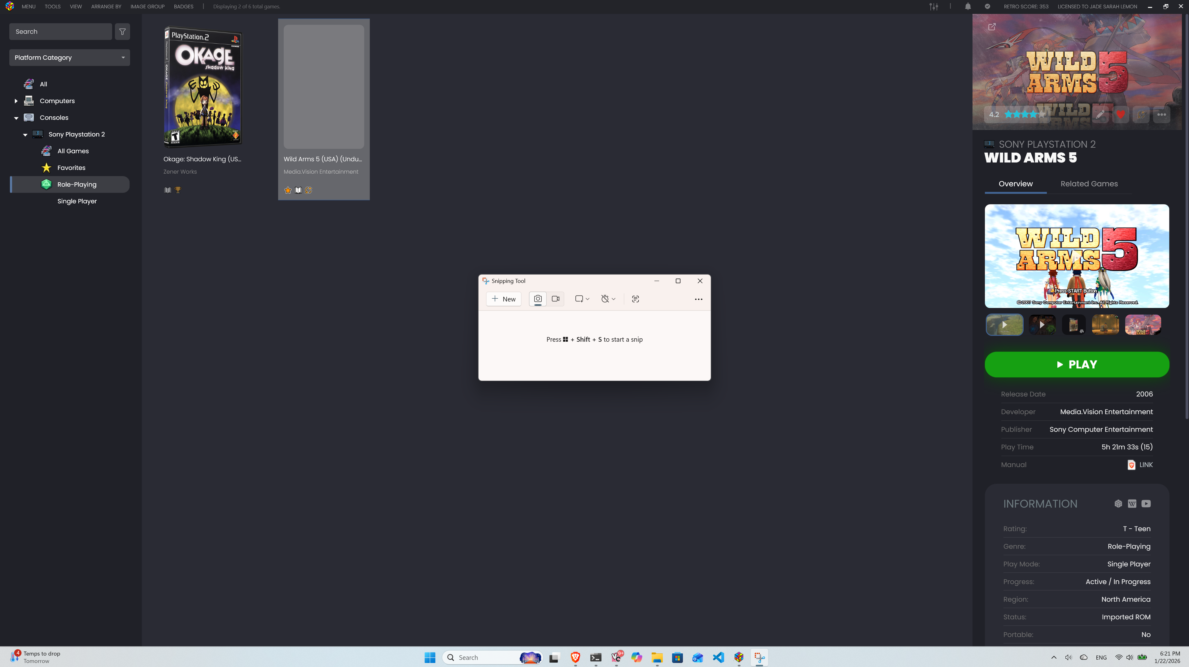Open the Wikipedia icon in the Information header
The height and width of the screenshot is (667, 1189).
click(1132, 504)
